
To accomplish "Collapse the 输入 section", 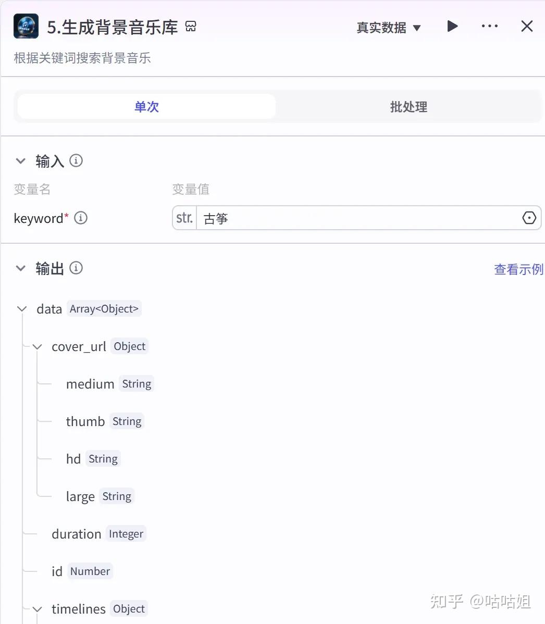I will coord(21,161).
